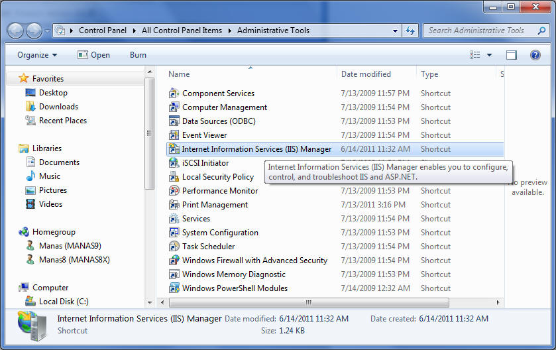This screenshot has width=556, height=350.
Task: Toggle the preview pane button
Action: [512, 55]
